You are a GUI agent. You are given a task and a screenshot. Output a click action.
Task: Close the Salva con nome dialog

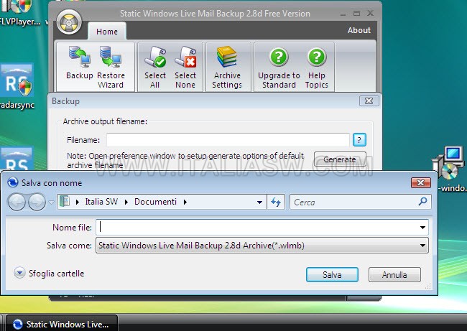(420, 182)
